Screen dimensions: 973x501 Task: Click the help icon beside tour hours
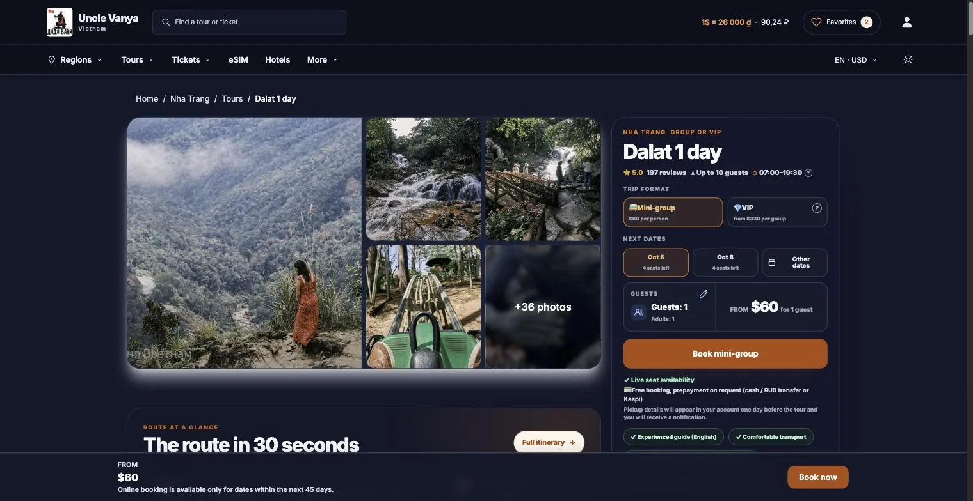808,173
